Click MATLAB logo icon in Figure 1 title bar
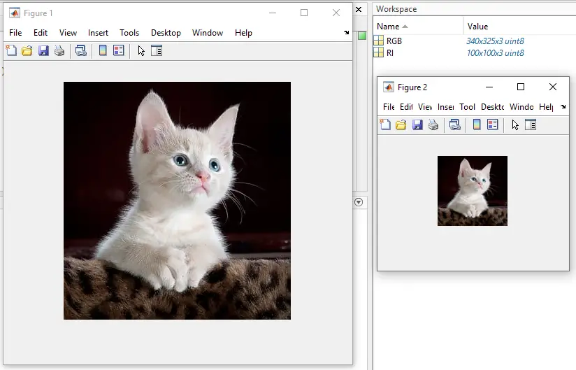This screenshot has width=576, height=370. [x=14, y=13]
